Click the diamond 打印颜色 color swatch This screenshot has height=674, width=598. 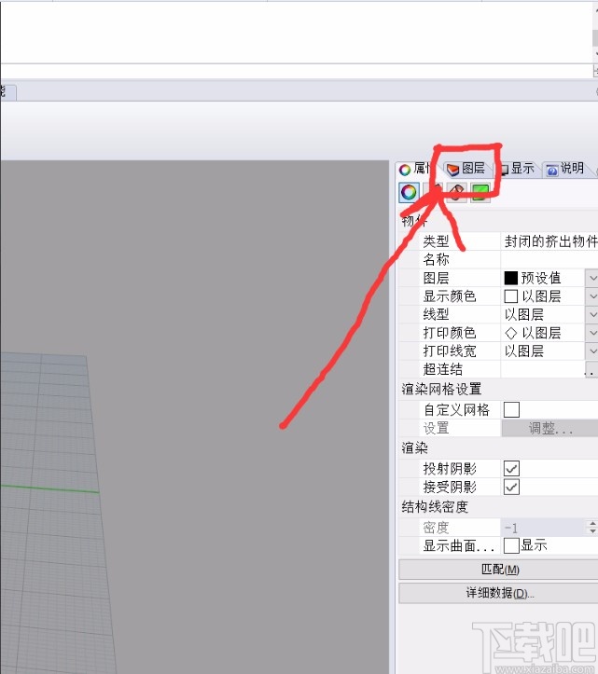point(510,333)
